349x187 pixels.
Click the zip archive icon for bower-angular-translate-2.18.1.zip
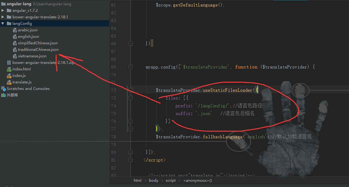9,63
